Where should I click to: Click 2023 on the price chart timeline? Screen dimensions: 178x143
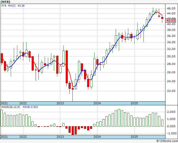[60, 103]
